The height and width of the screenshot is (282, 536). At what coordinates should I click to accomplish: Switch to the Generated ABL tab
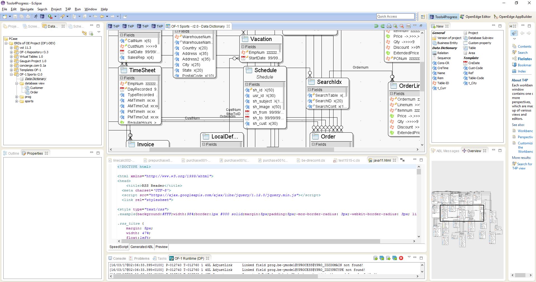tap(142, 247)
